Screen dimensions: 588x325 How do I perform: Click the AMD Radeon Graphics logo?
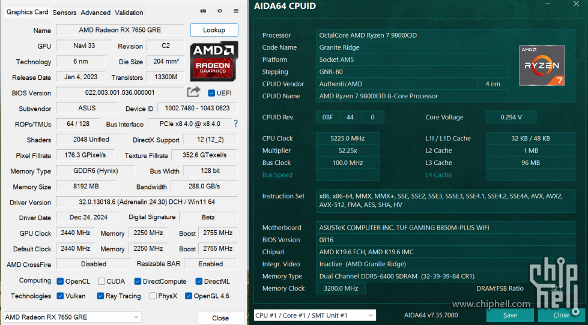[x=214, y=61]
